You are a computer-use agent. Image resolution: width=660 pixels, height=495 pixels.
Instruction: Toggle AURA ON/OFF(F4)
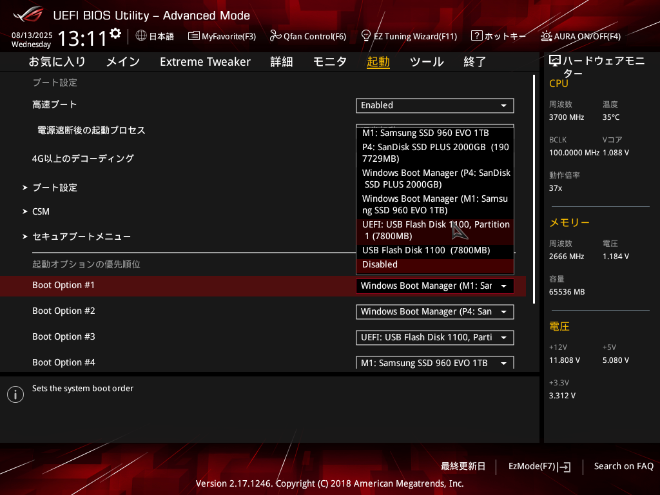pos(581,36)
